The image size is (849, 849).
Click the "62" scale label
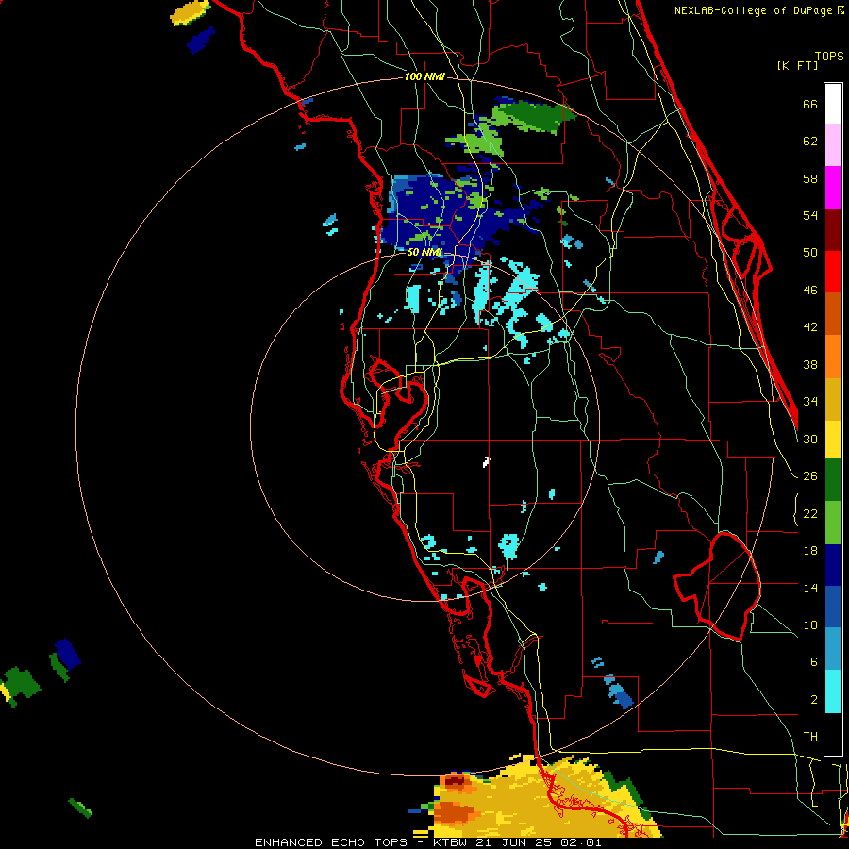[810, 141]
